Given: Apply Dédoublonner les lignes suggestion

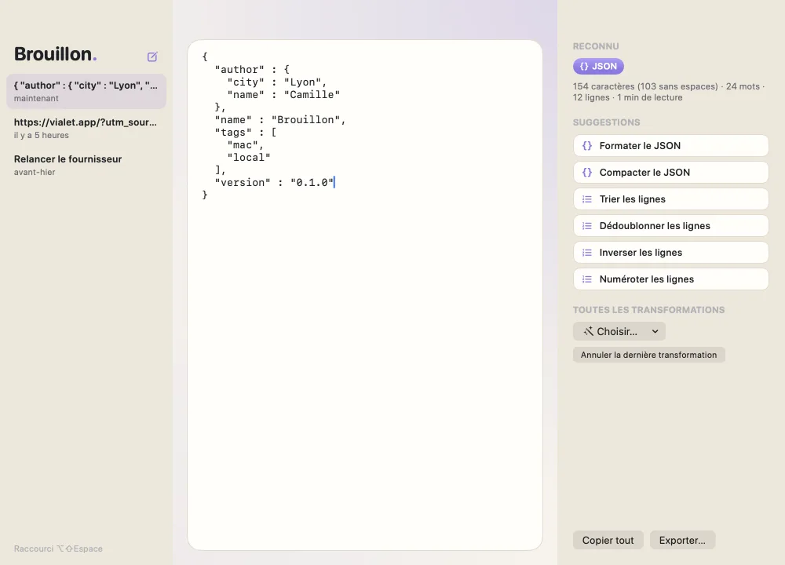Looking at the screenshot, I should (x=671, y=226).
